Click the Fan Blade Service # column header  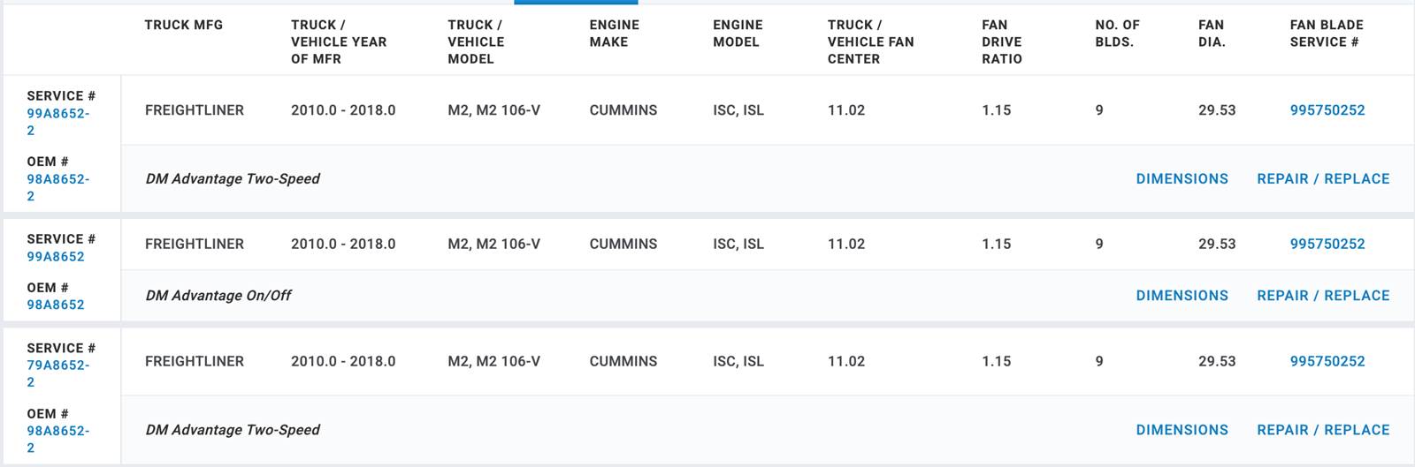pos(1327,34)
